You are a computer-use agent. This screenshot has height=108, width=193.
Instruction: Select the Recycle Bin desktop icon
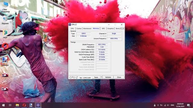pyautogui.click(x=5, y=20)
